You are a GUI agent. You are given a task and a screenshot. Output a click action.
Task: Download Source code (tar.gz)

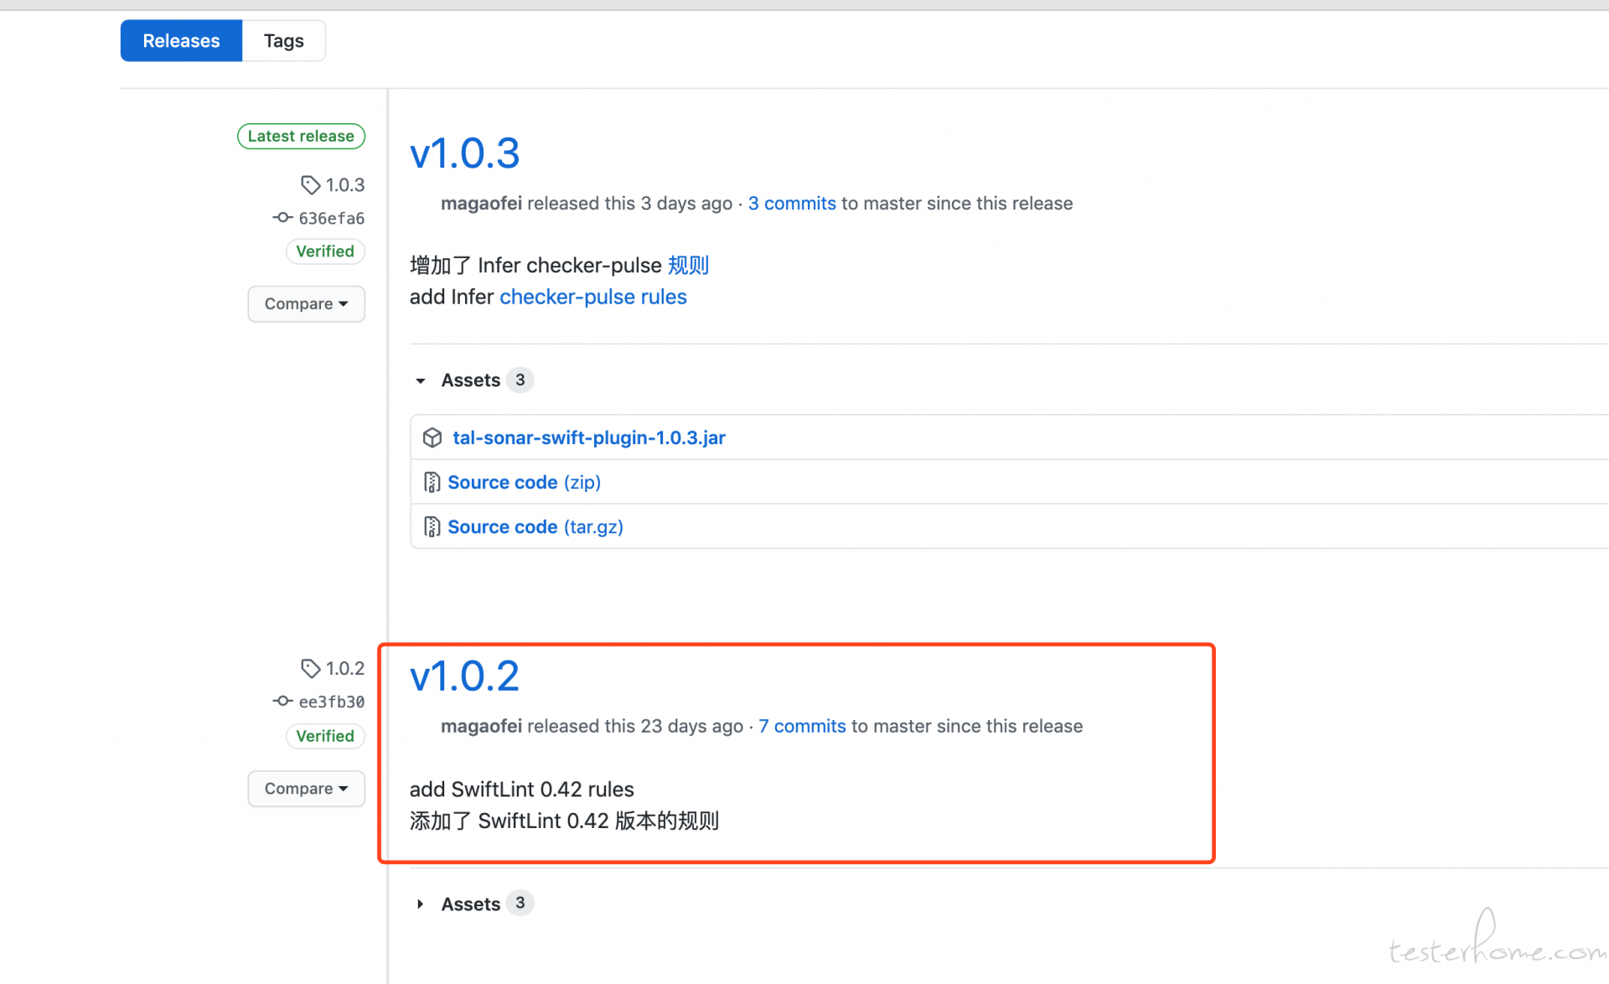(535, 526)
